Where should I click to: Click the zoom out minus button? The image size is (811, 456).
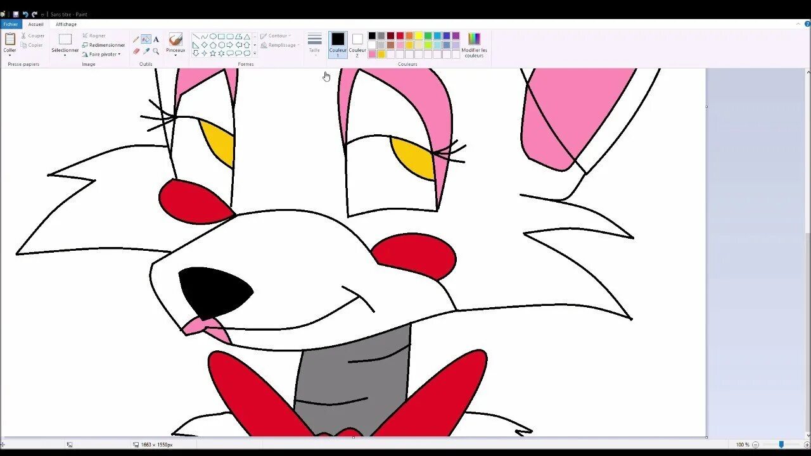tap(755, 445)
